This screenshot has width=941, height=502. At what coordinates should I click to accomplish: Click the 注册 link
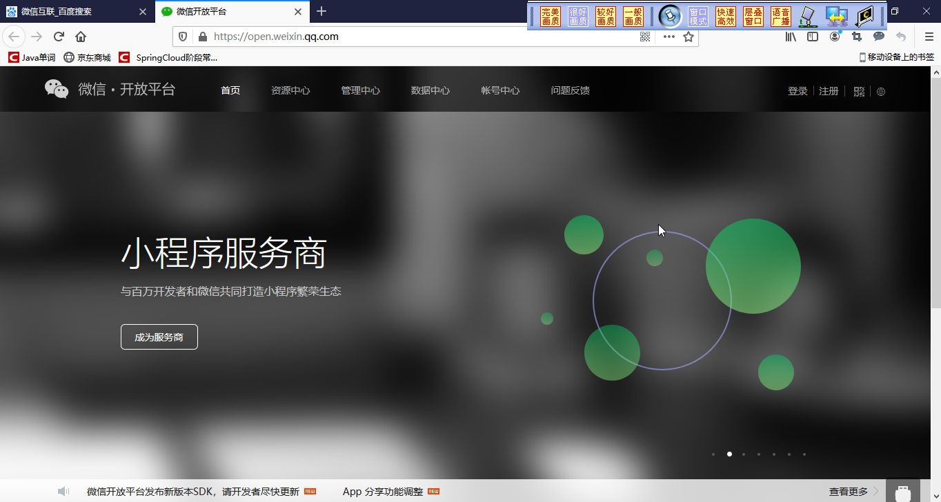tap(829, 91)
